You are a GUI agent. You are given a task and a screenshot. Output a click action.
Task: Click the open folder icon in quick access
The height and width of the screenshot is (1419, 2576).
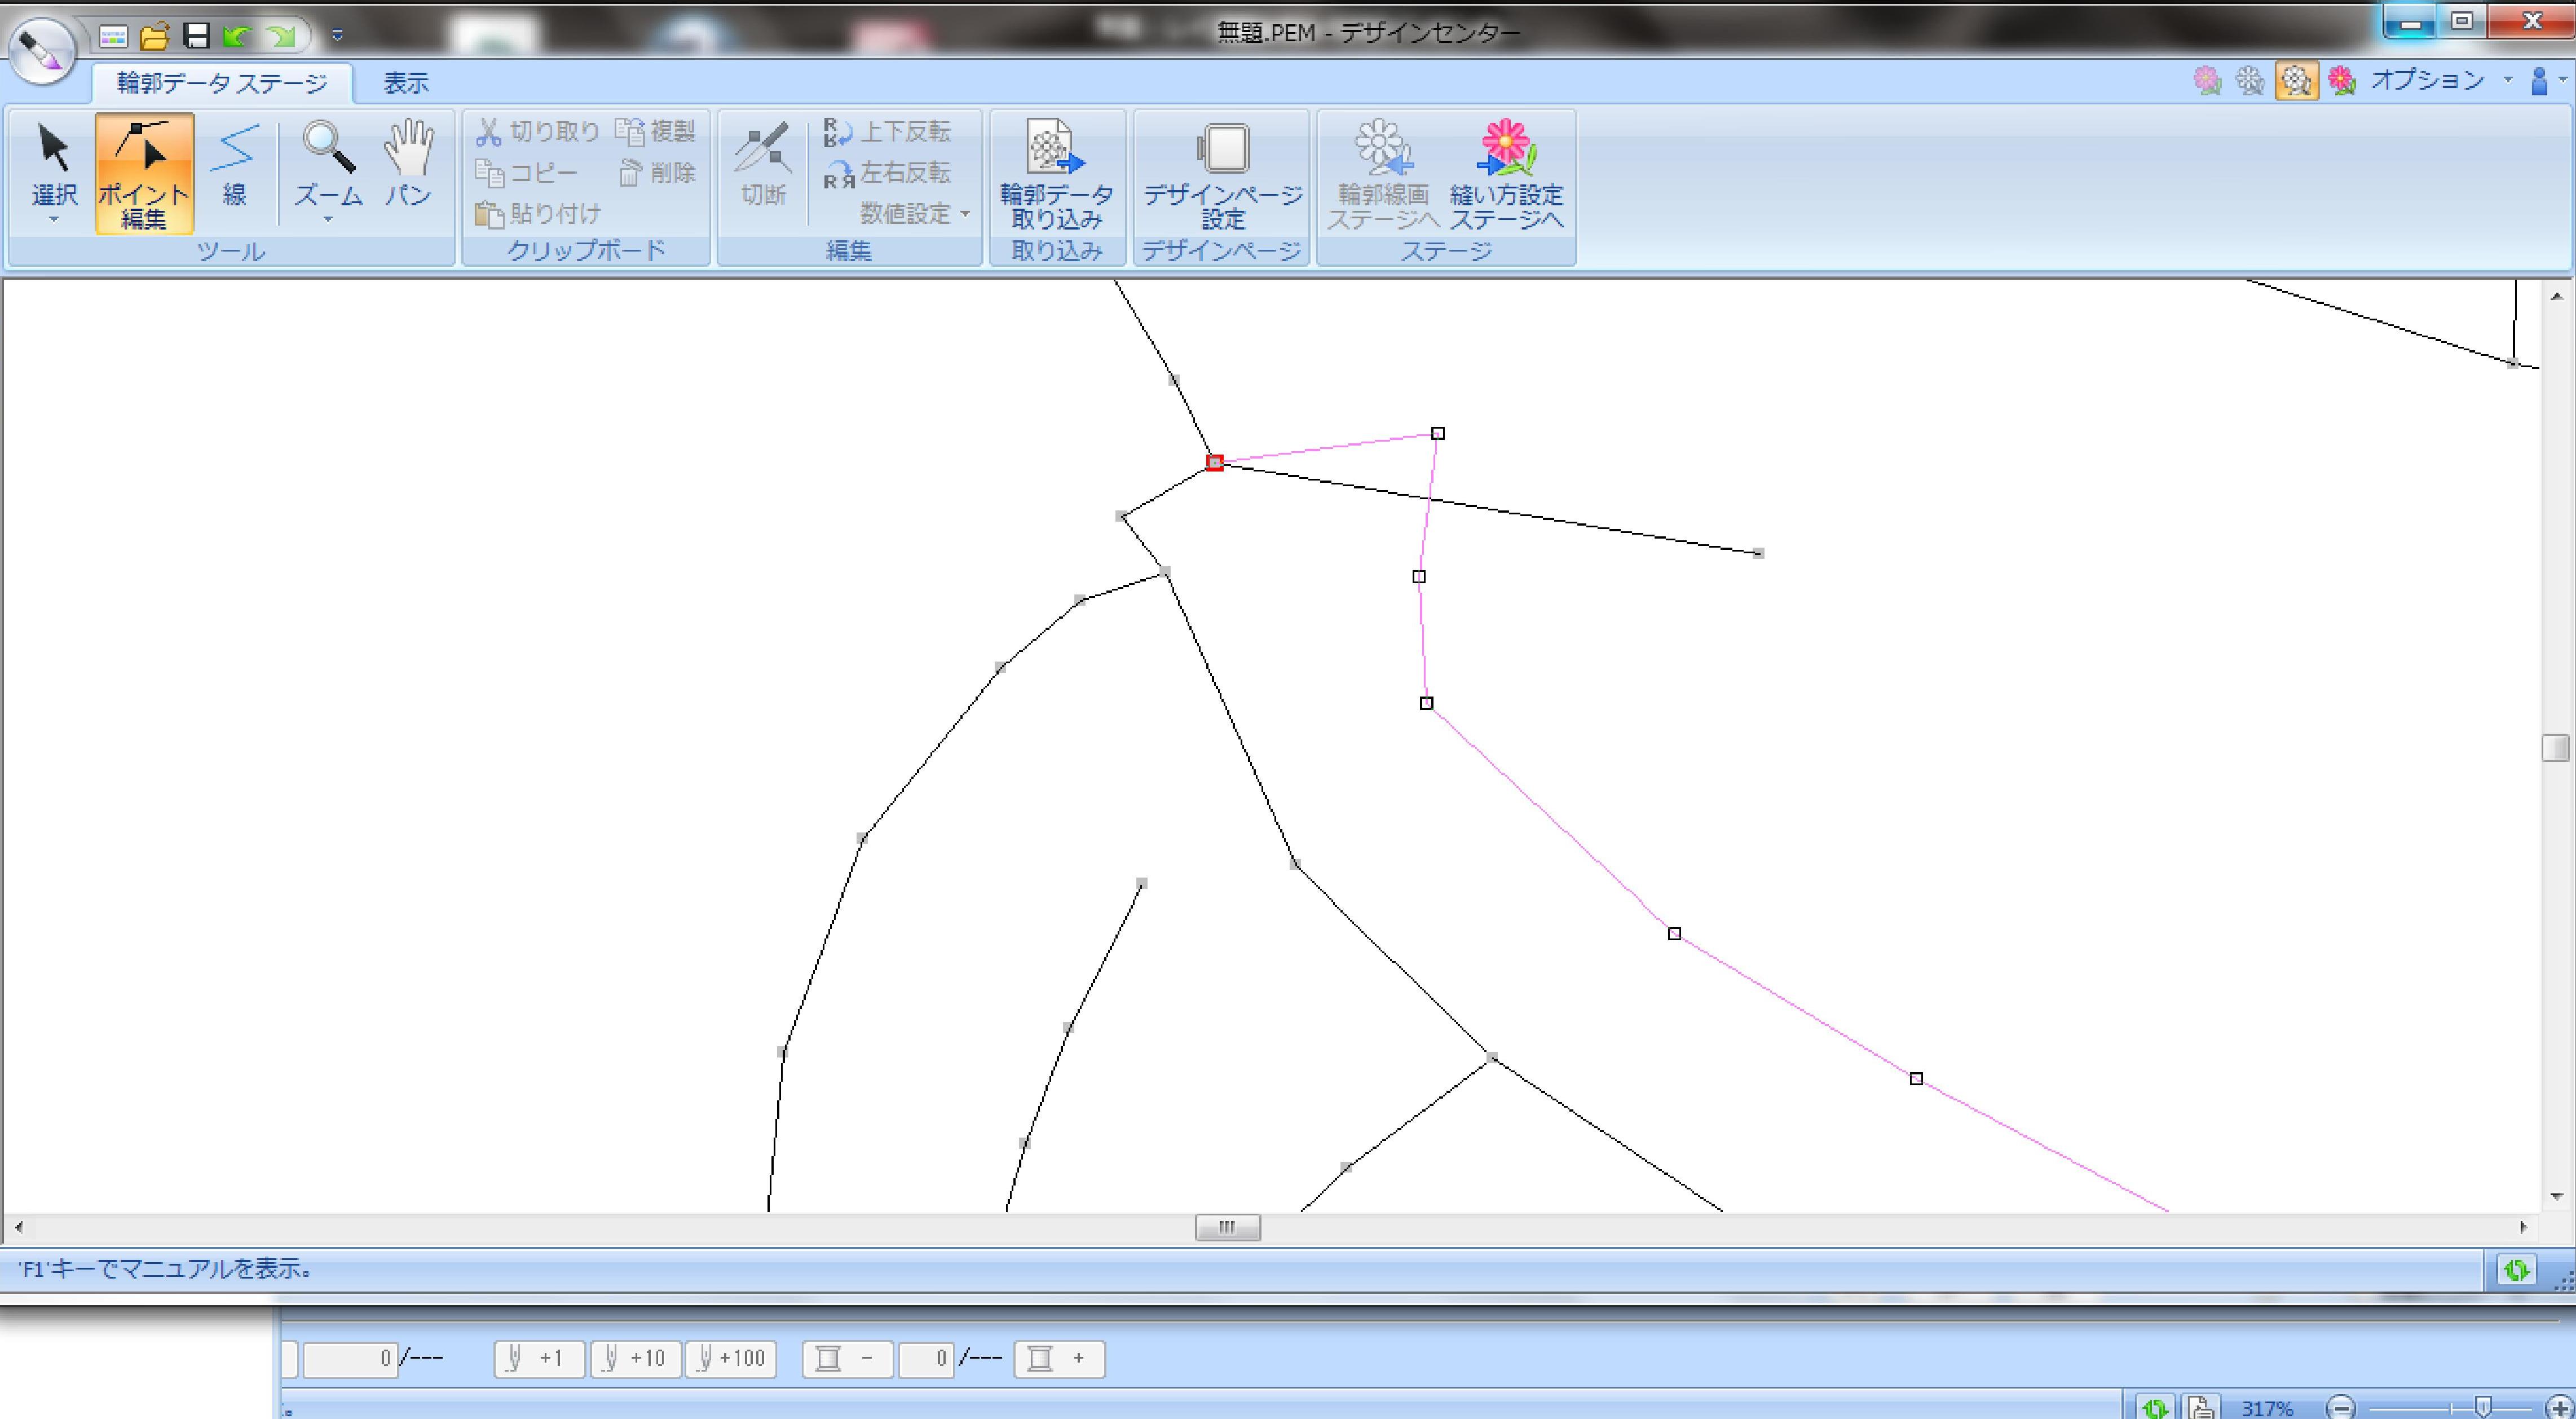pos(155,37)
